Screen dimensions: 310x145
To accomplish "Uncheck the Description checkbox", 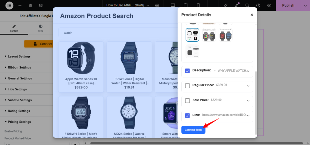I will (187, 71).
